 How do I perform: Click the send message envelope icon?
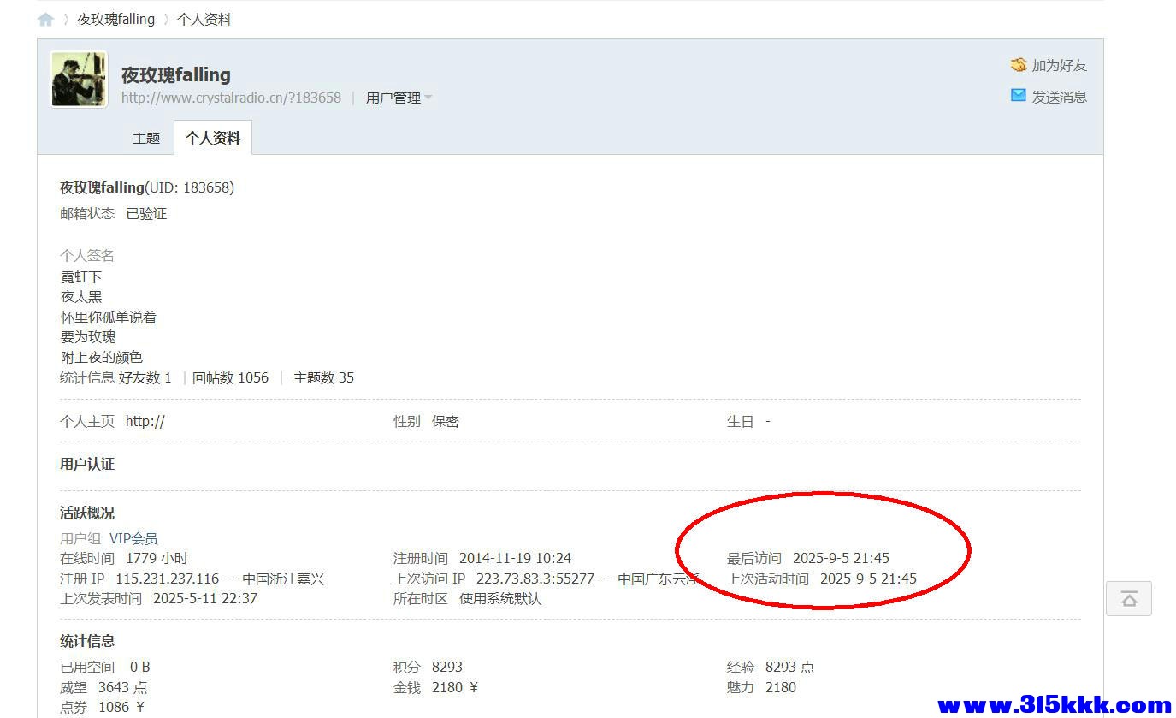(1018, 96)
